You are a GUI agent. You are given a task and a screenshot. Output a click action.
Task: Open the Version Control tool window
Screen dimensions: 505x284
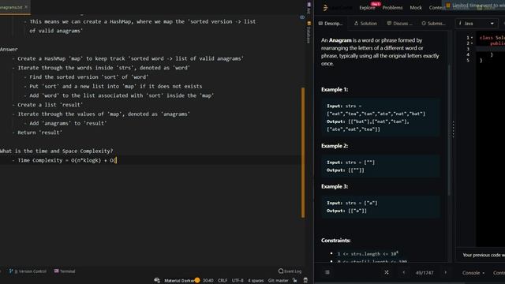coord(28,271)
